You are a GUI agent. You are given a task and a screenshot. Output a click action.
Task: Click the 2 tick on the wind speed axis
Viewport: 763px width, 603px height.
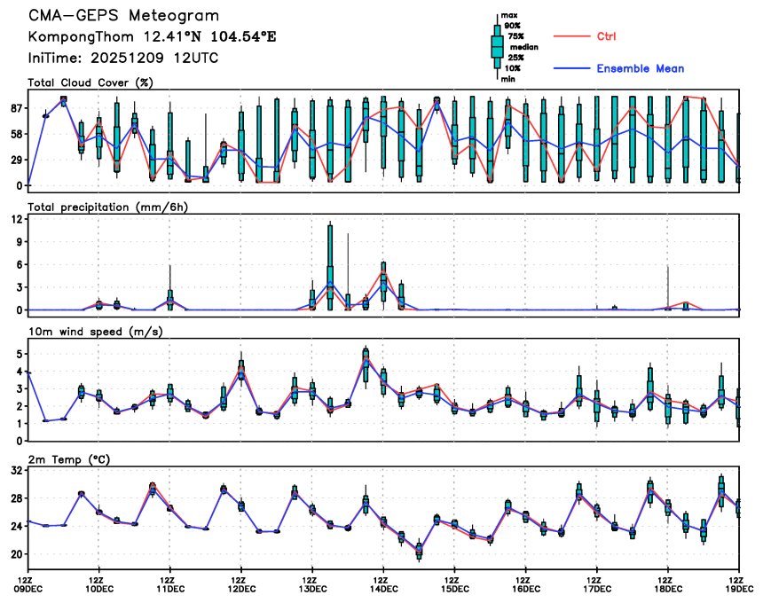pos(20,406)
